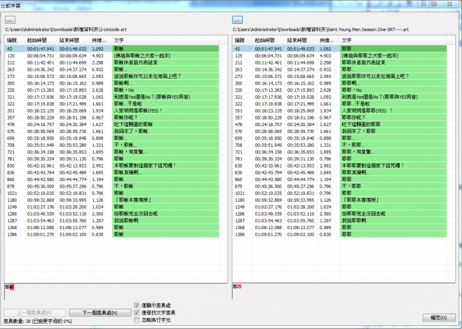The height and width of the screenshot is (329, 462).
Task: Select line 我說耶耶啊
Action: (340, 221)
